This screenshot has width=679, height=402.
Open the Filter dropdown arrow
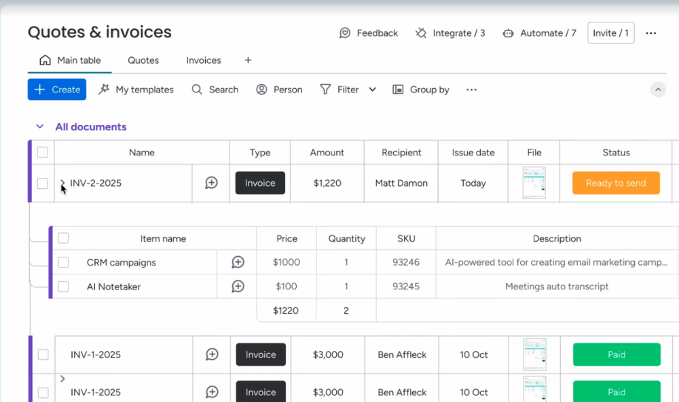pos(372,90)
